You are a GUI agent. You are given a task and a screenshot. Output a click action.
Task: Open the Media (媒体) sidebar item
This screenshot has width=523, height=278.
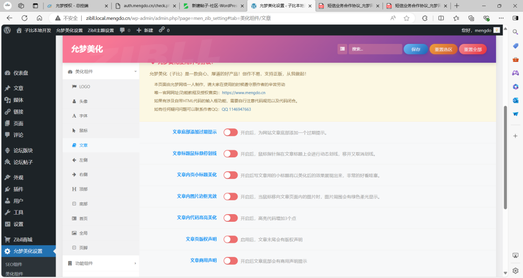pos(18,100)
